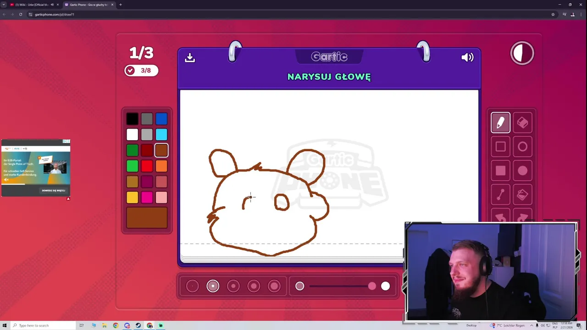Pick the salmon color swatch

161,182
